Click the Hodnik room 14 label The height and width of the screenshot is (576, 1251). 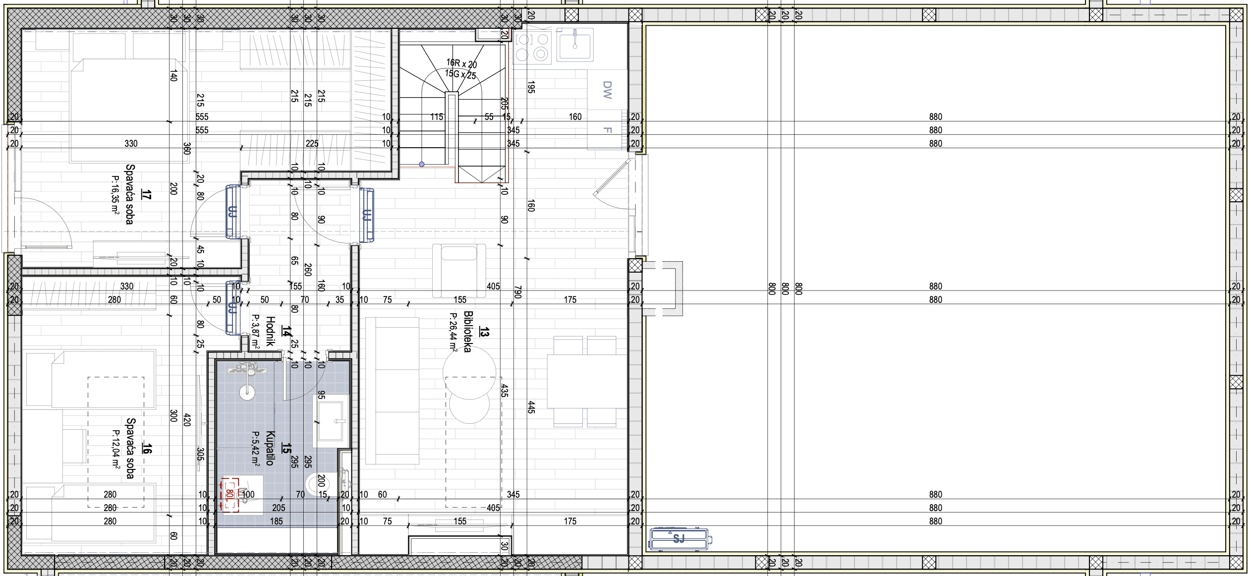pyautogui.click(x=270, y=331)
